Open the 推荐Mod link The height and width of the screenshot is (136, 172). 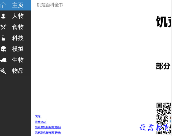coord(41,122)
